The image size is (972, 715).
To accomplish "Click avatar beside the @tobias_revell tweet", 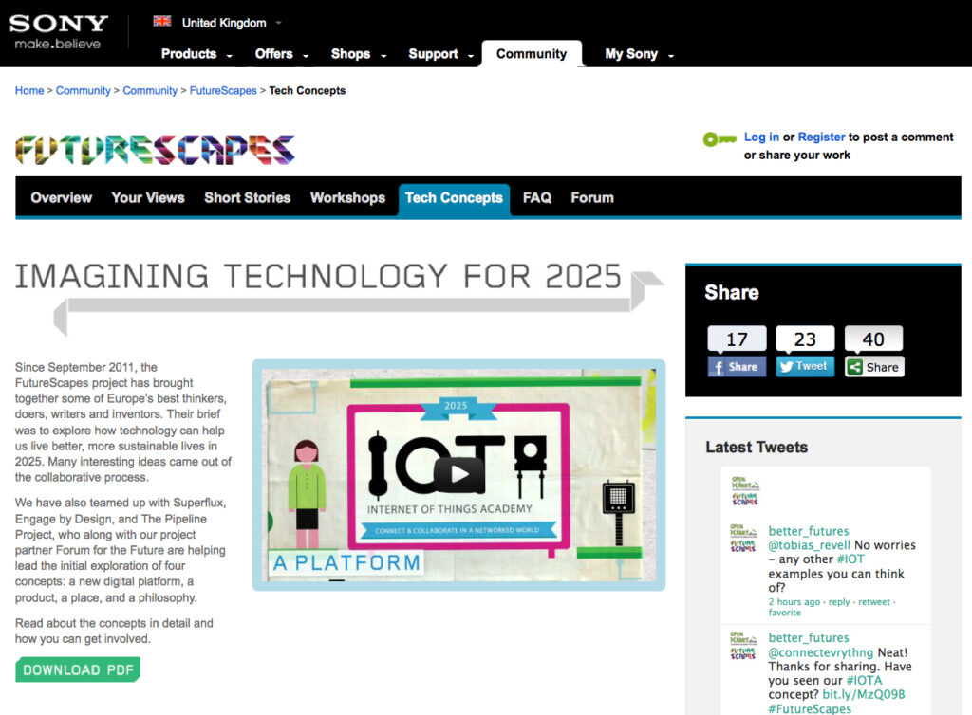I will coord(744,539).
